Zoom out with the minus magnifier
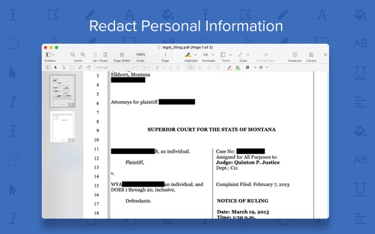375x234 pixels. coord(72,54)
